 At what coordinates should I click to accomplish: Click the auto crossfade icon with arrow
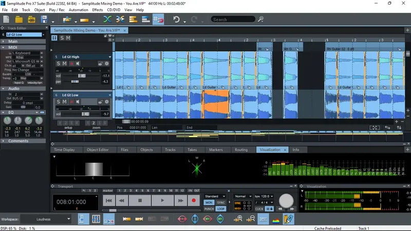click(x=120, y=20)
